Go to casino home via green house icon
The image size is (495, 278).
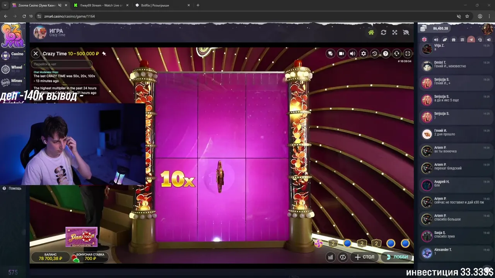pos(371,32)
